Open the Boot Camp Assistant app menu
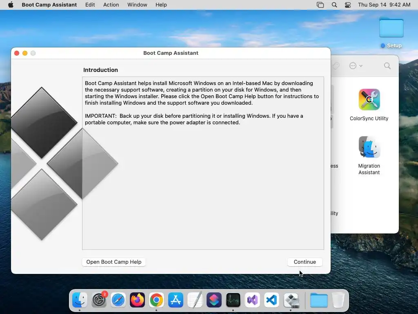Image resolution: width=418 pixels, height=314 pixels. point(49,5)
